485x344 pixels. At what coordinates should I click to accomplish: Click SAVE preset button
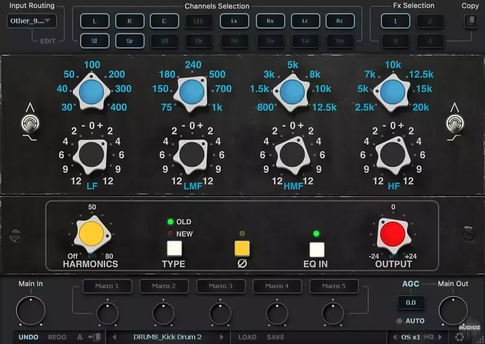pos(276,337)
